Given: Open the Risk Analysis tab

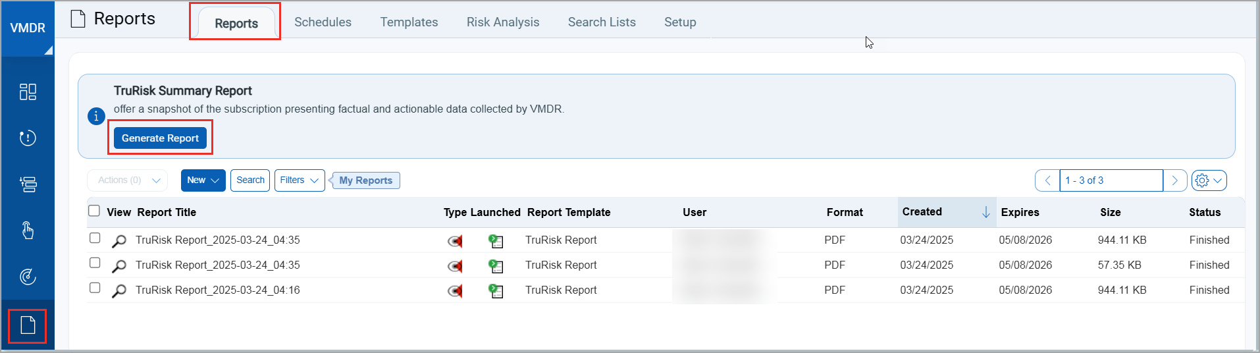Looking at the screenshot, I should point(503,22).
